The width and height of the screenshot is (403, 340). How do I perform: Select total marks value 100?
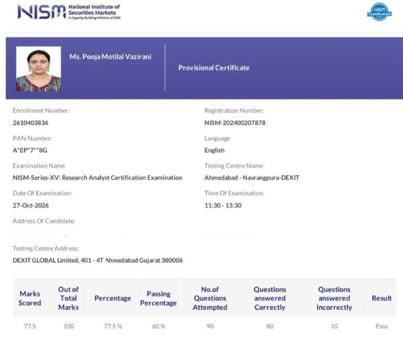[x=69, y=326]
